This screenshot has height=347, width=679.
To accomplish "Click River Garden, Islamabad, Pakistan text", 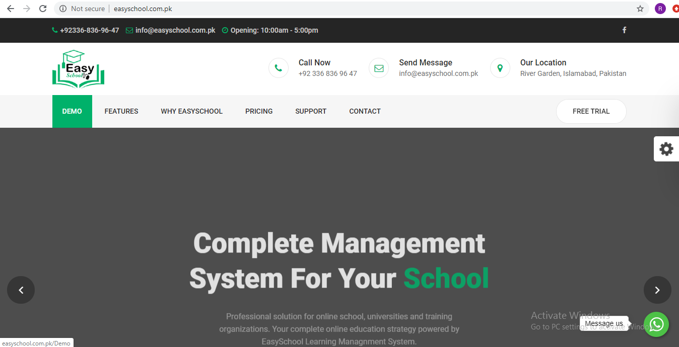I will coord(573,73).
